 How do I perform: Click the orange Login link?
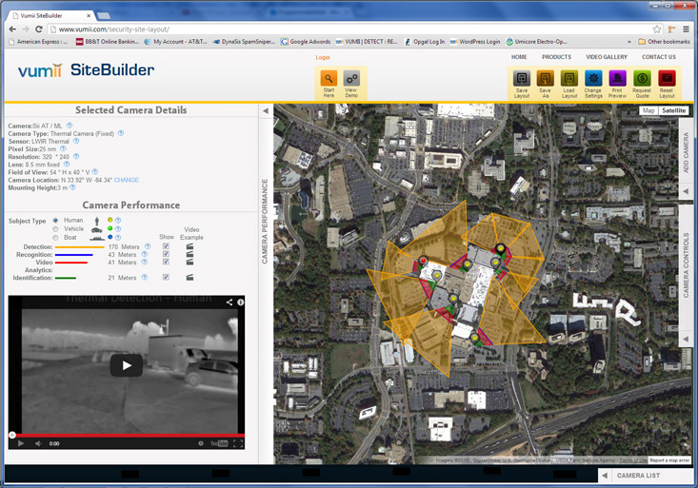[323, 57]
